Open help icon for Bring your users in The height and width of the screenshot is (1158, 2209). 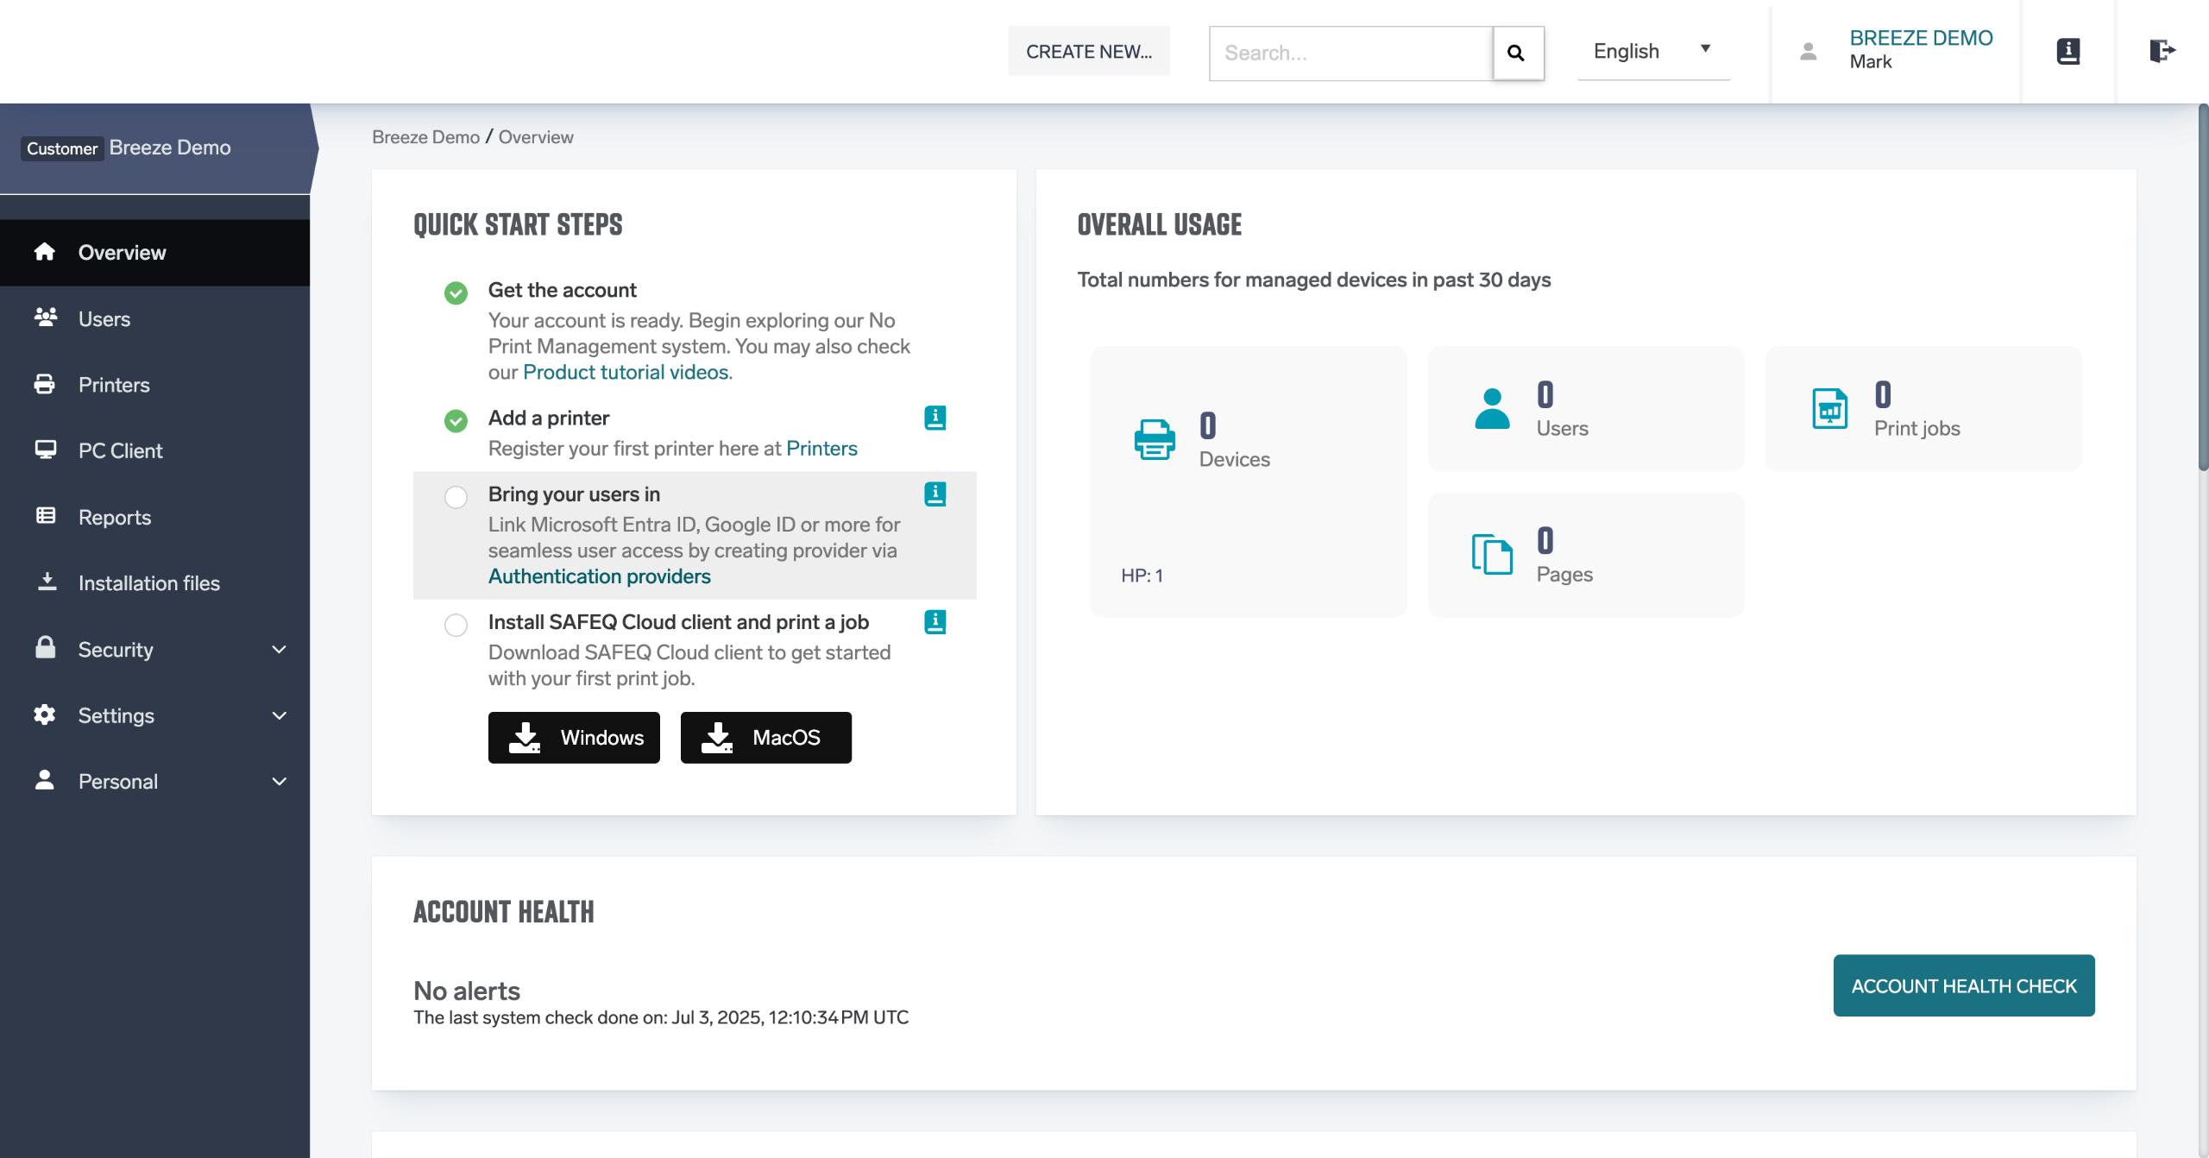(935, 494)
